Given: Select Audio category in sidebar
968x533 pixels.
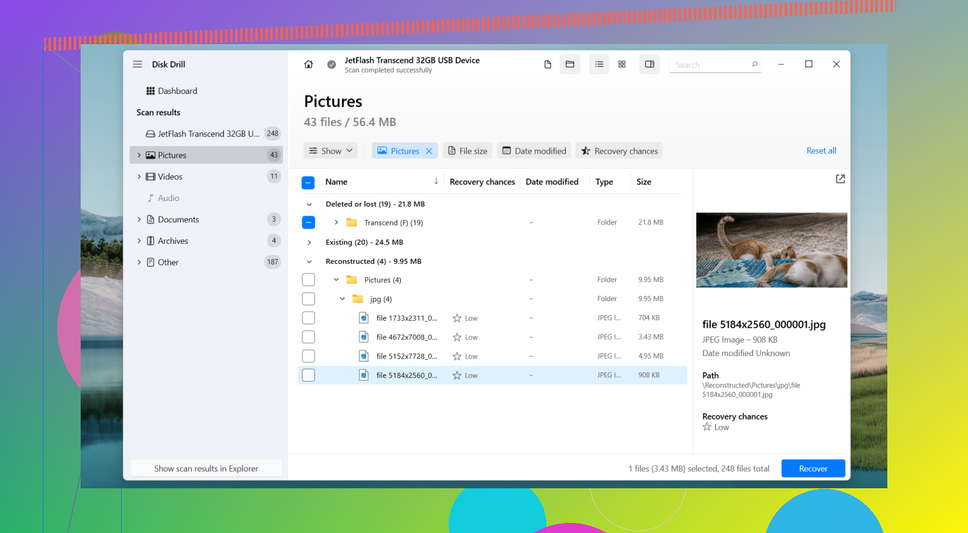Looking at the screenshot, I should click(x=206, y=198).
